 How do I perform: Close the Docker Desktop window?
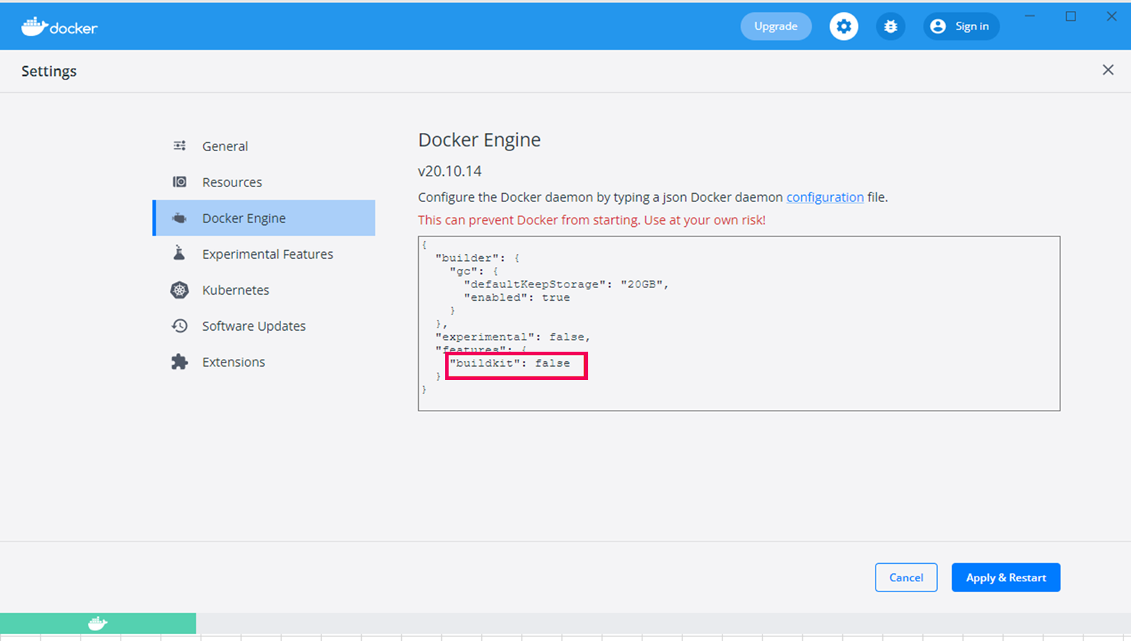tap(1111, 16)
